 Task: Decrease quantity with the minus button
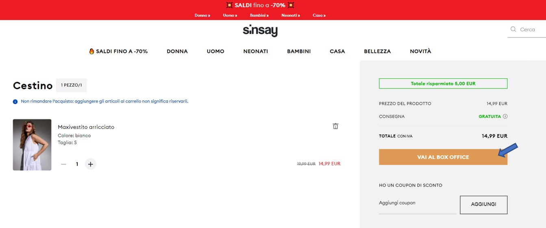point(63,164)
